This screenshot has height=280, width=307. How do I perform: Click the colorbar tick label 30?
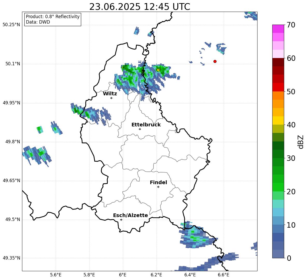pyautogui.click(x=291, y=158)
